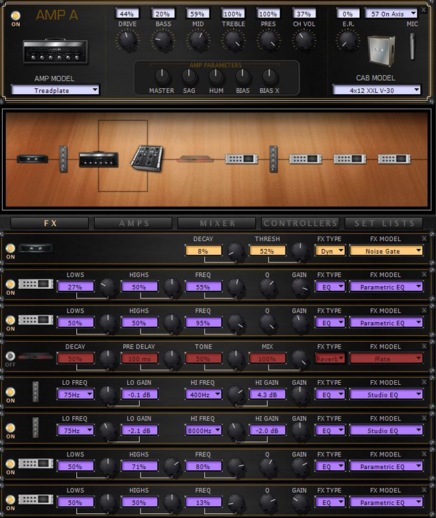Toggle Noise Gate ON switch
The image size is (436, 518).
(x=11, y=248)
